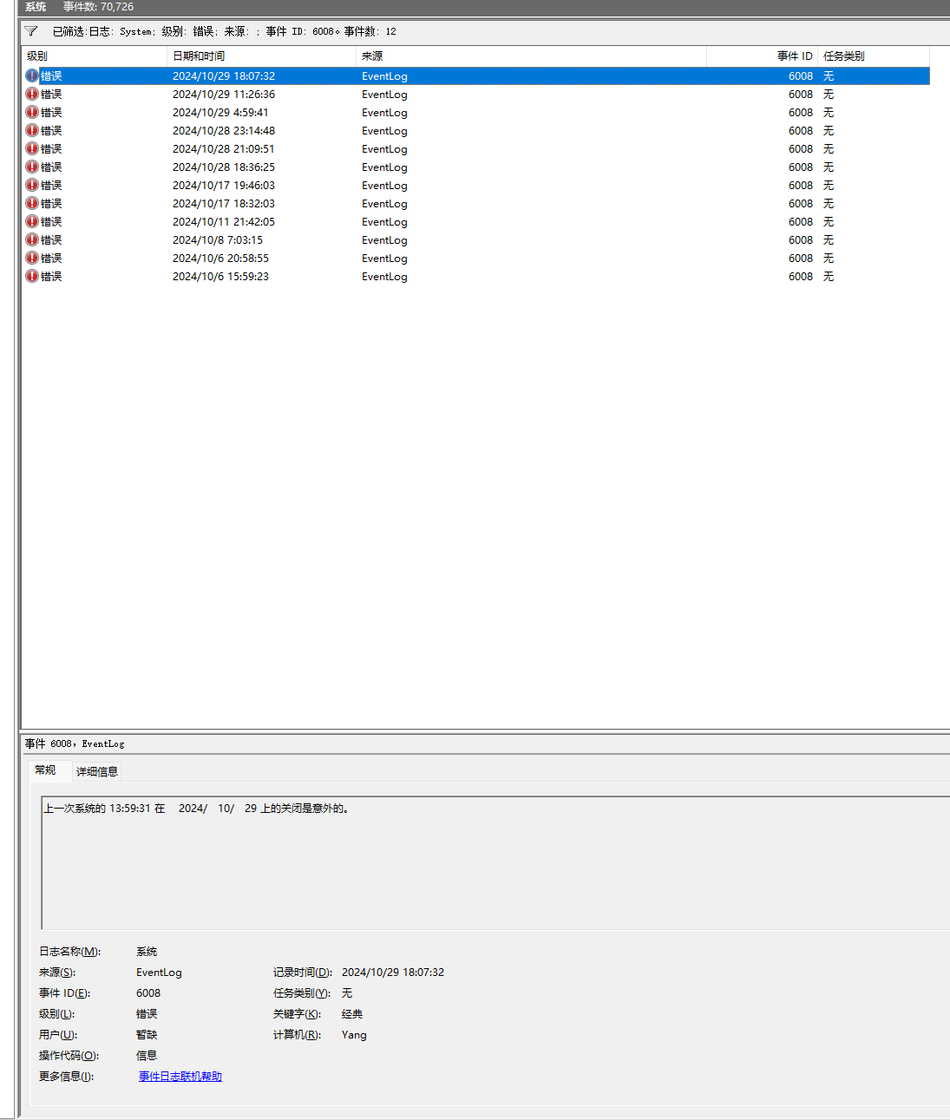This screenshot has width=950, height=1120.
Task: Open the 详细信息 tab
Action: tap(97, 771)
